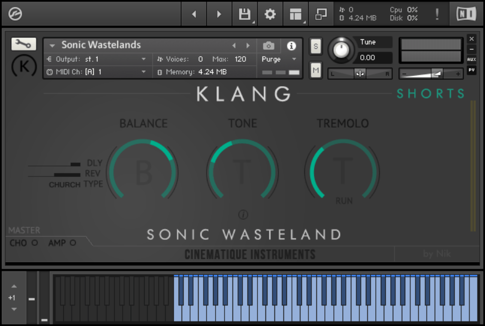This screenshot has width=485, height=326.
Task: Toggle the tremolo RUN switch
Action: point(344,201)
